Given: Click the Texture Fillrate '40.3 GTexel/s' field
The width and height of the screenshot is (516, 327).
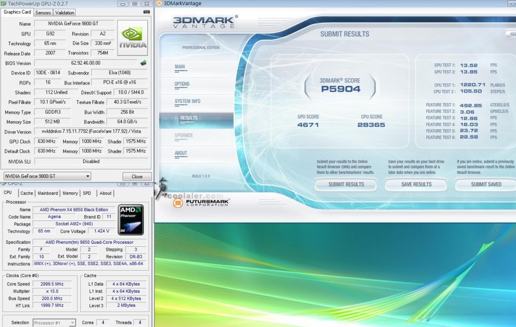Looking at the screenshot, I should 127,102.
